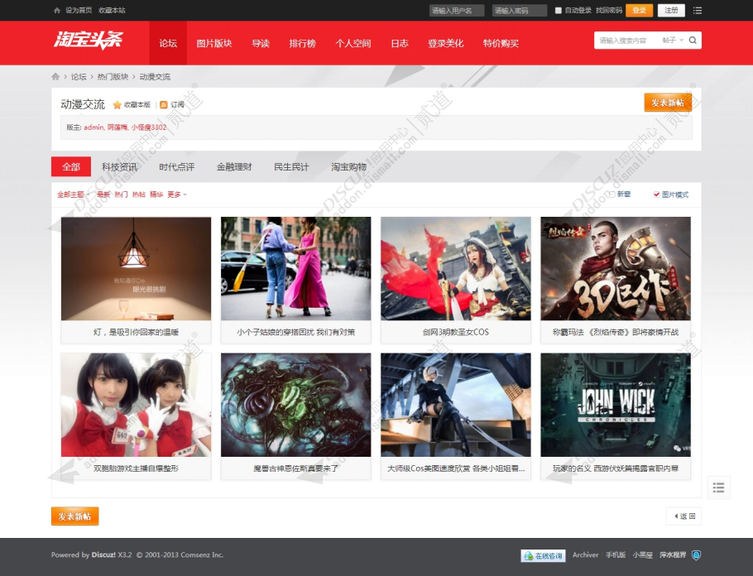Viewport: 753px width, 576px height.
Task: Filter by 热帖 threads
Action: 139,194
